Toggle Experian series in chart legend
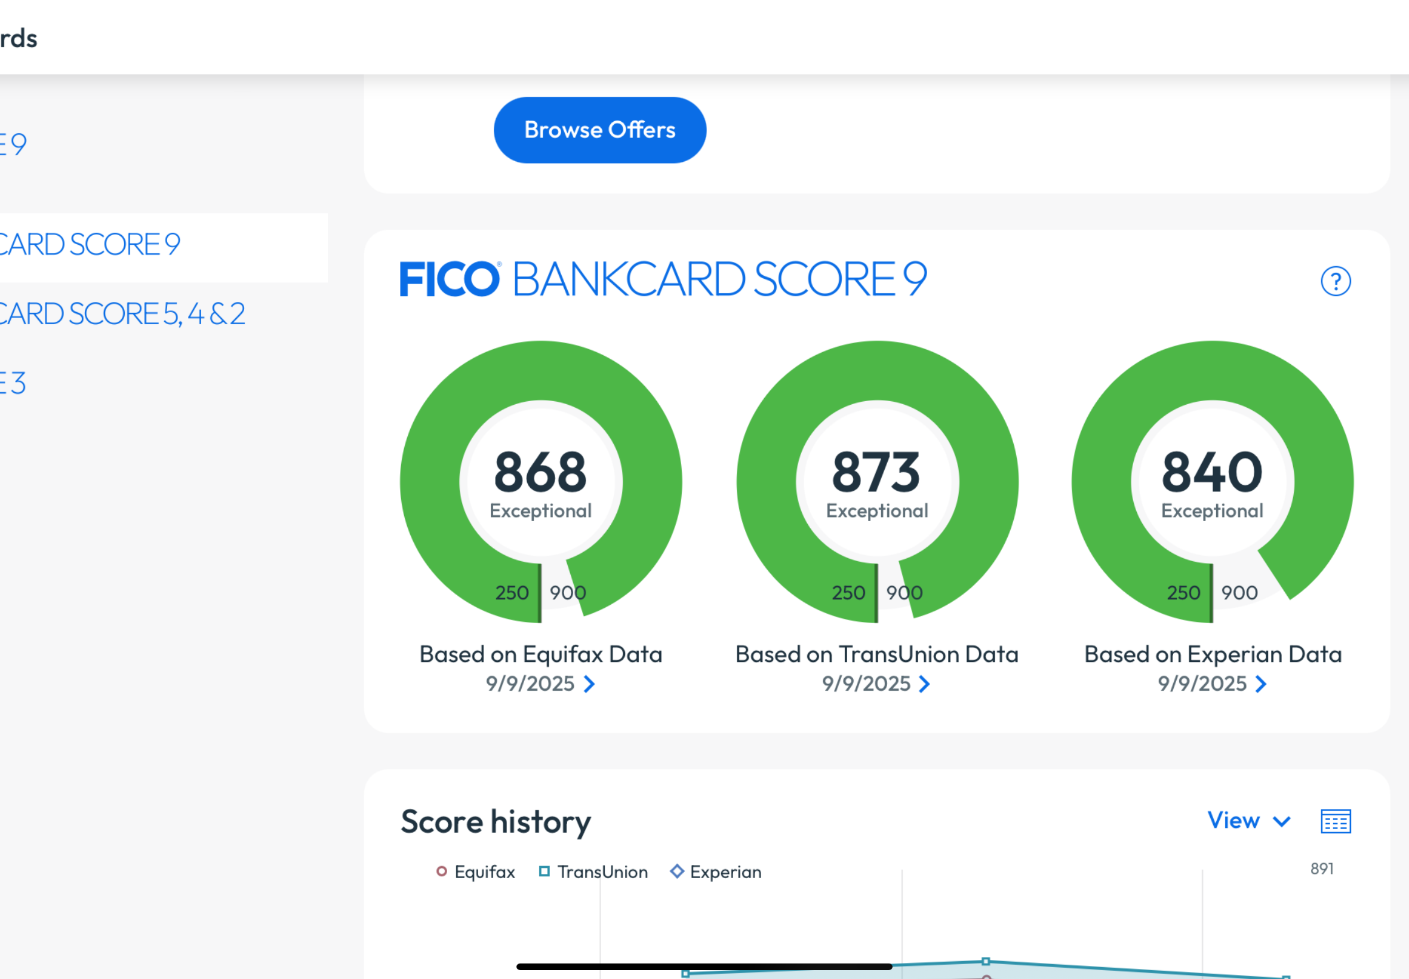The image size is (1409, 979). point(716,872)
